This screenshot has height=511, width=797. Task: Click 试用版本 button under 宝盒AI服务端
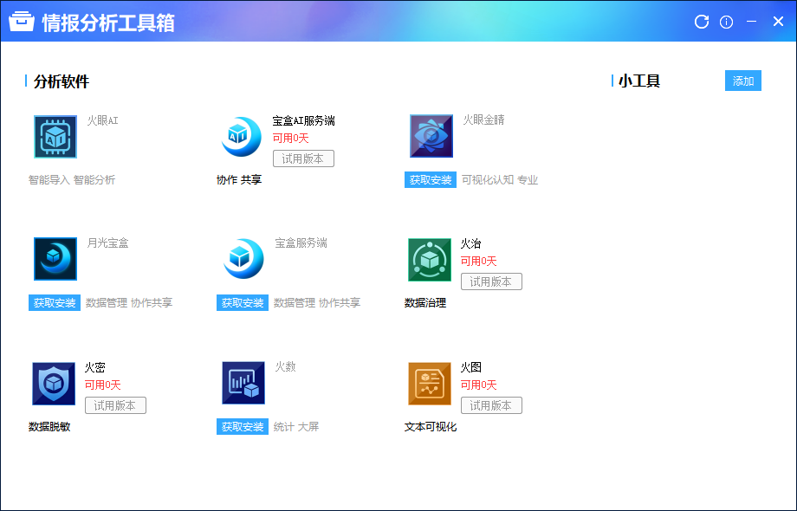pyautogui.click(x=303, y=158)
